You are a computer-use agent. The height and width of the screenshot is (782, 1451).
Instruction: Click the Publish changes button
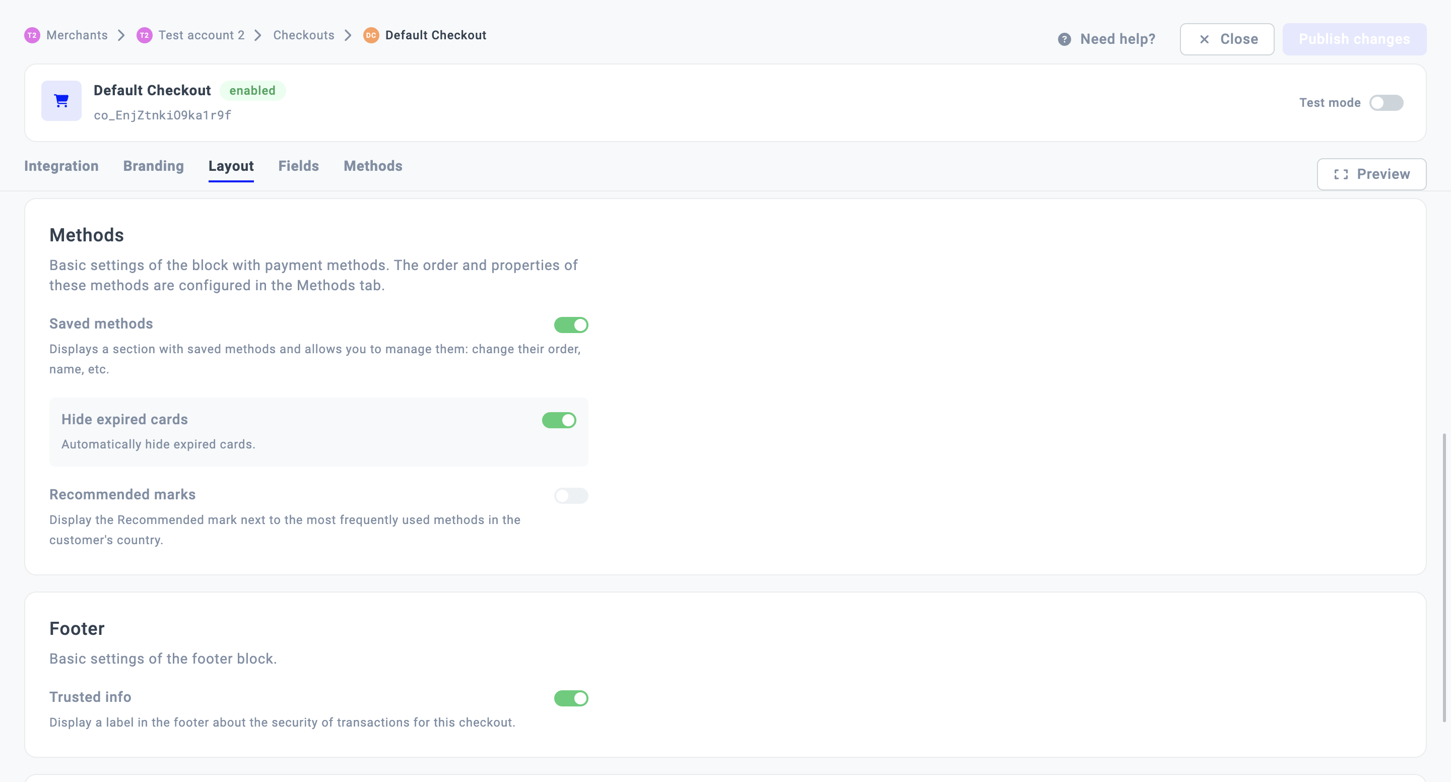click(x=1354, y=39)
